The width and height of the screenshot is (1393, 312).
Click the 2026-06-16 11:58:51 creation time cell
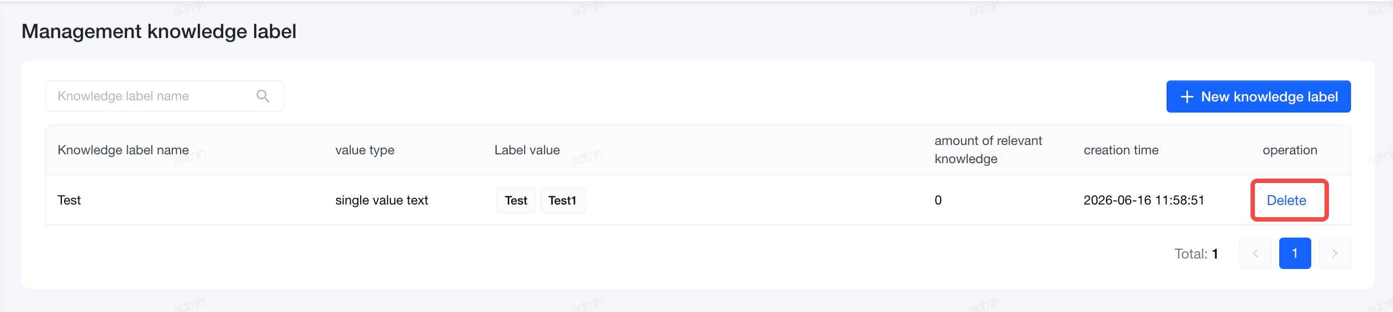(1144, 200)
